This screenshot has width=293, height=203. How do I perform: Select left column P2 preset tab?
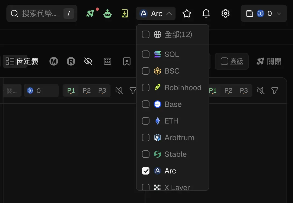87,90
